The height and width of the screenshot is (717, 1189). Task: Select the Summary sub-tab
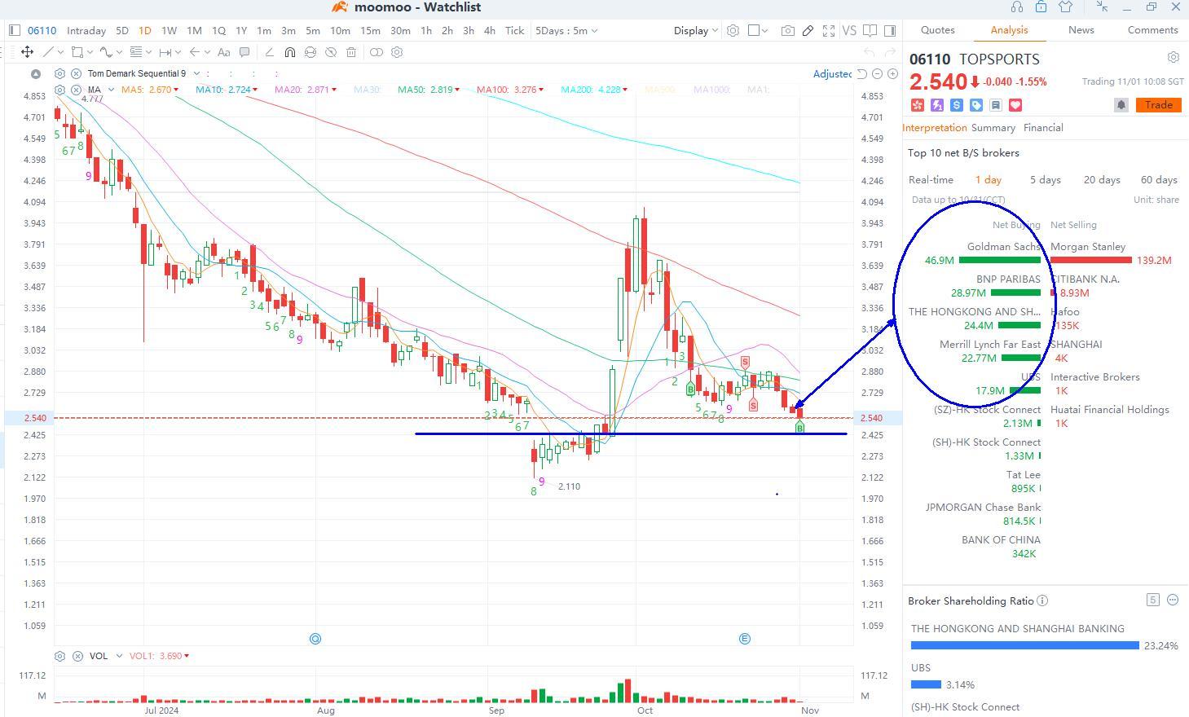tap(993, 128)
